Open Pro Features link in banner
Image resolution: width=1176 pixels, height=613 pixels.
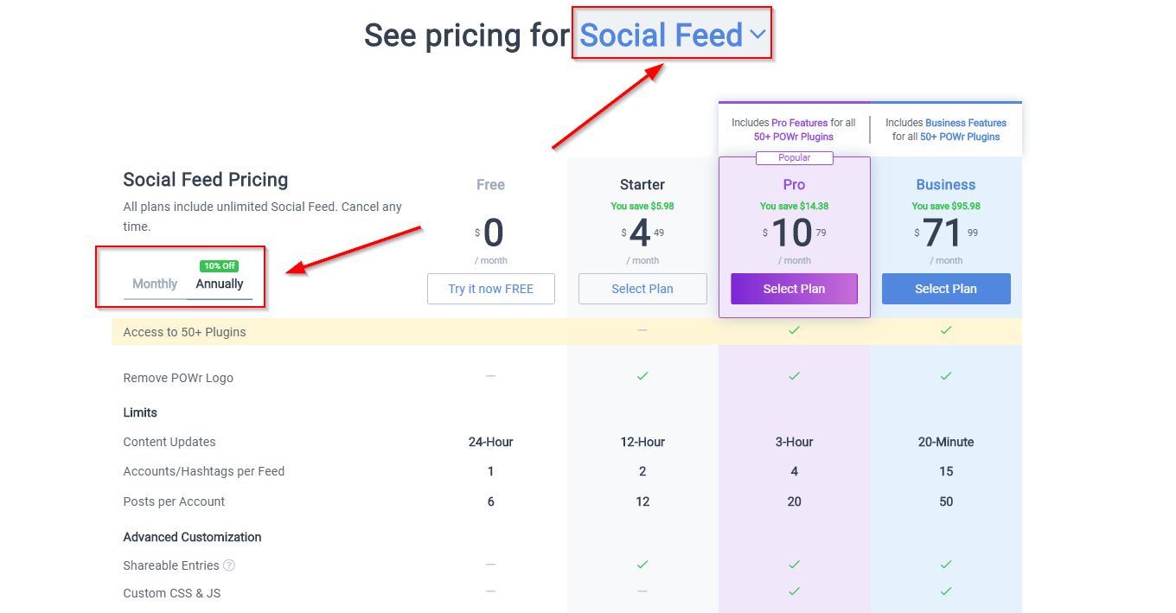[x=801, y=123]
